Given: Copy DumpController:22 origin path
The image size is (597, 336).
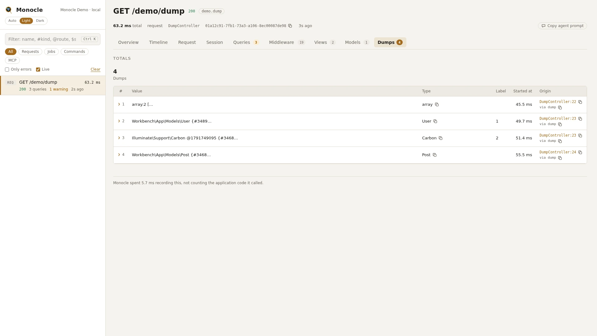Looking at the screenshot, I should tap(580, 102).
